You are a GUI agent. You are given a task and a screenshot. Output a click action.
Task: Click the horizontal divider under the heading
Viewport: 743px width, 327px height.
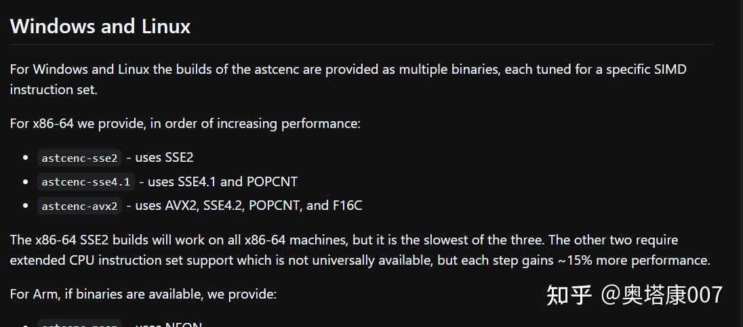click(362, 45)
